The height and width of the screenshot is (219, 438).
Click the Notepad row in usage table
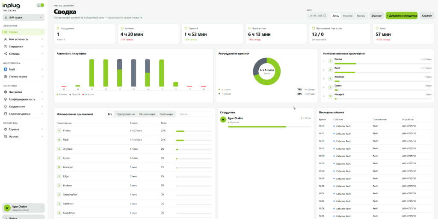coord(134,167)
